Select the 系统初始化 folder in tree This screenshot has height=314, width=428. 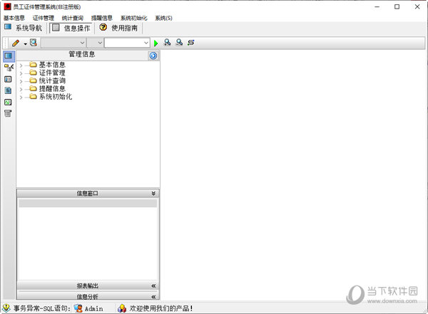(x=51, y=97)
